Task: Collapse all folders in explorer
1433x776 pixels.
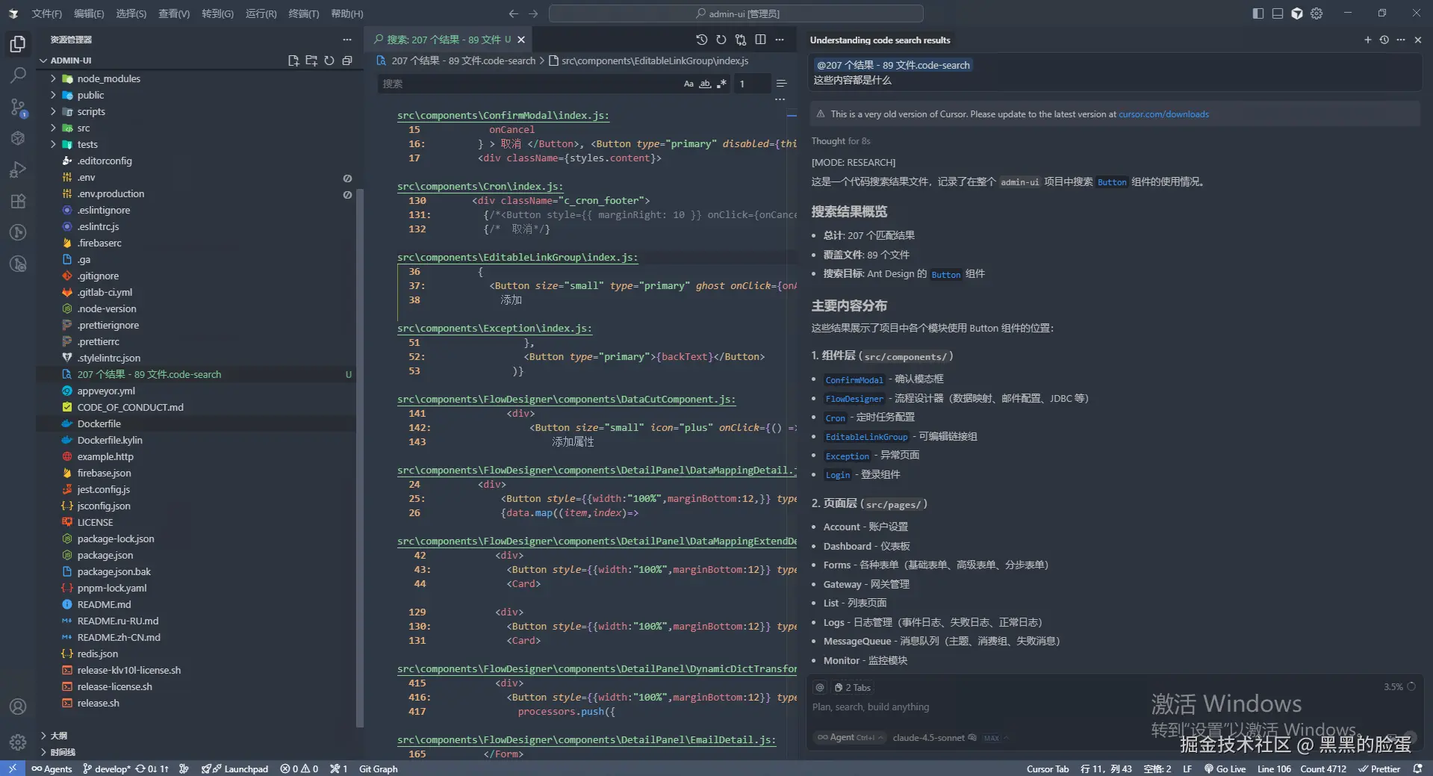Action: (x=347, y=60)
